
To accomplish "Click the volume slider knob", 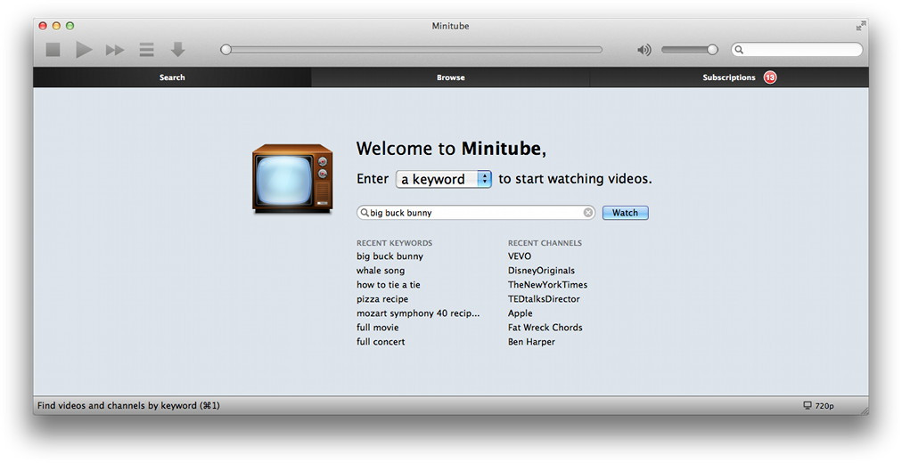I will click(x=712, y=50).
